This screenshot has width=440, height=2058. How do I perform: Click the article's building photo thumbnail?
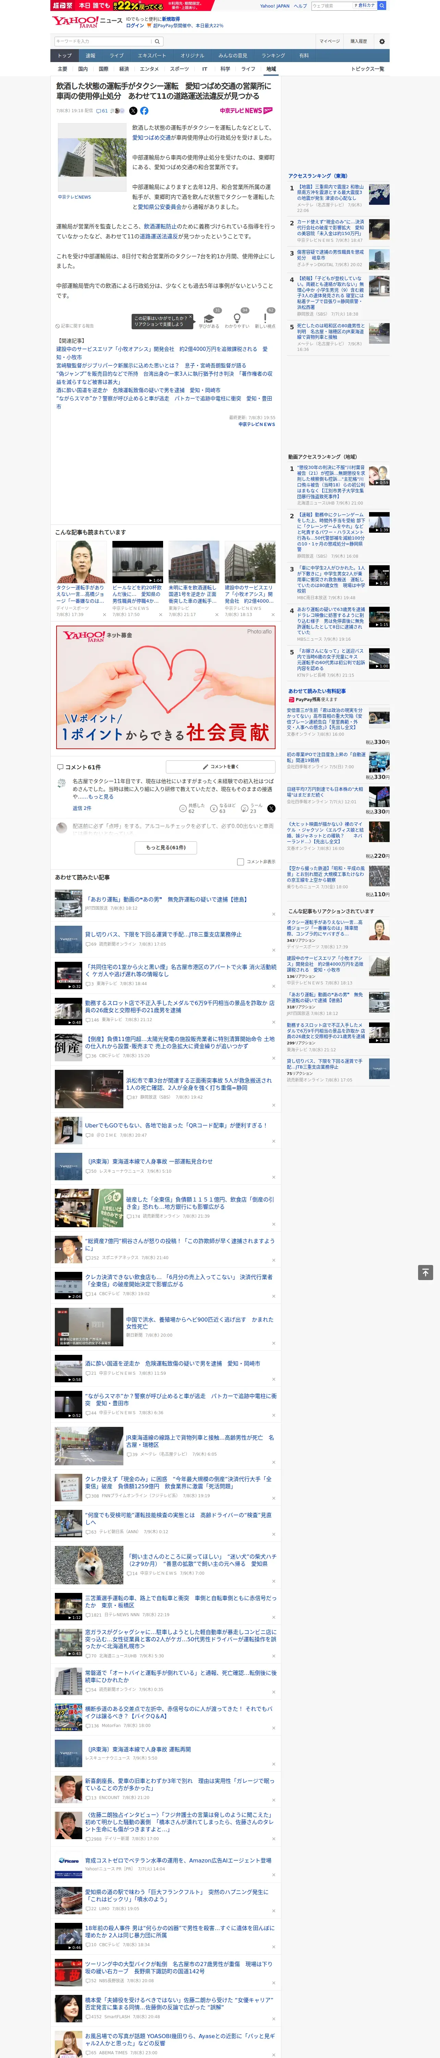tap(92, 158)
